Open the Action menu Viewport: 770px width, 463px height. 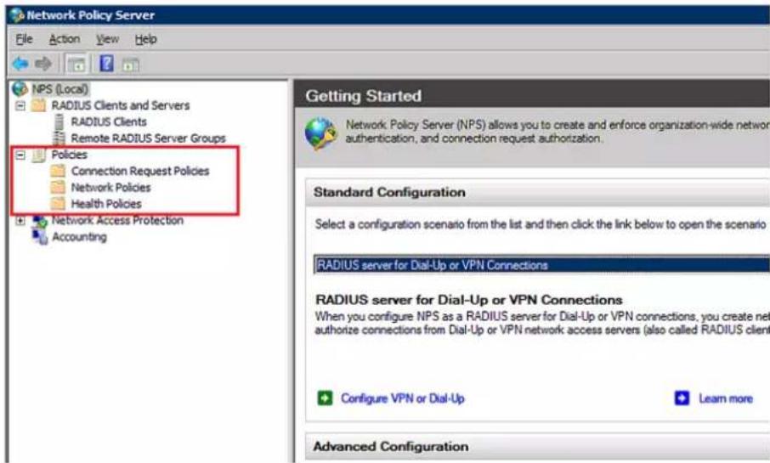click(65, 39)
